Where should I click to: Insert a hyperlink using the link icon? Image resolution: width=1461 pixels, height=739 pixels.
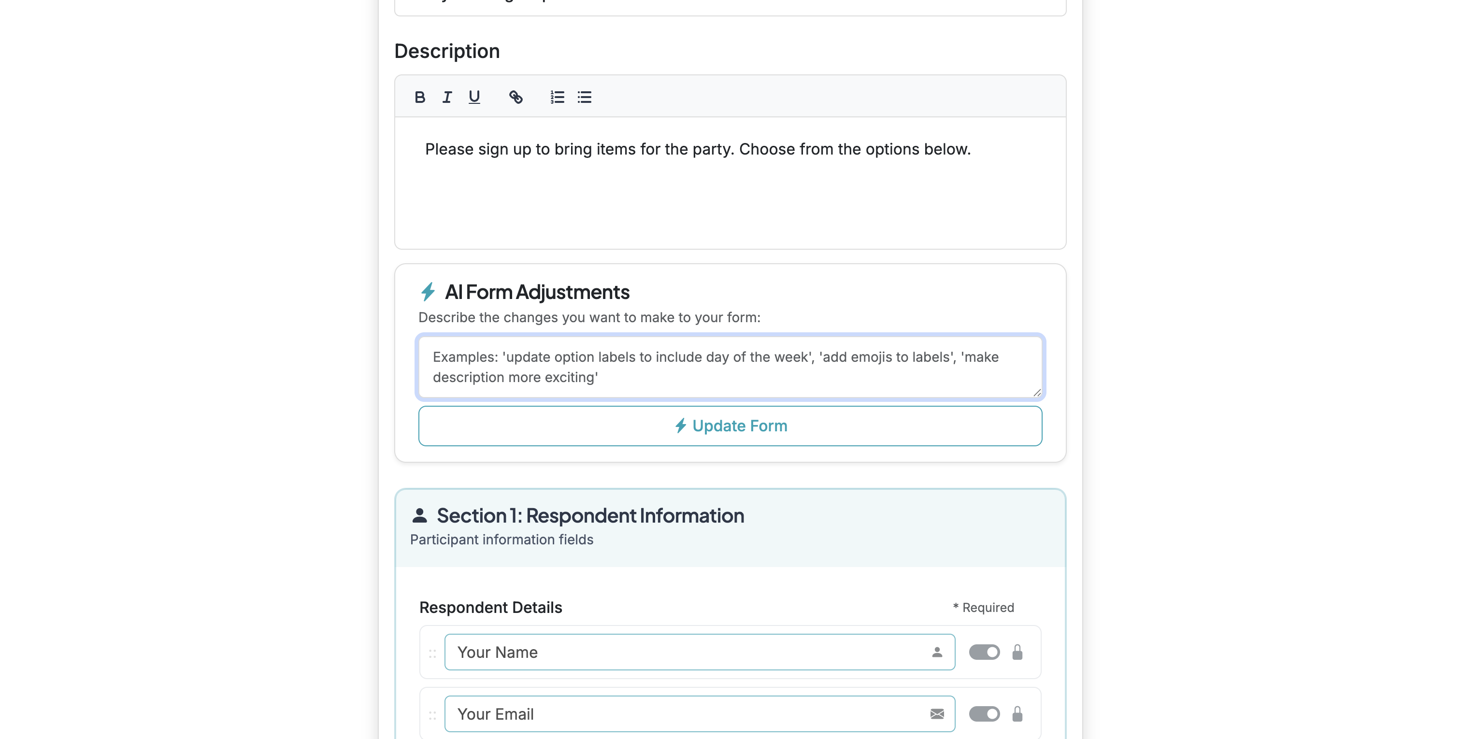click(x=516, y=97)
